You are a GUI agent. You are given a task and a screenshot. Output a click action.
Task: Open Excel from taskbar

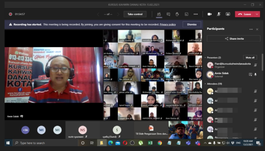150,143
